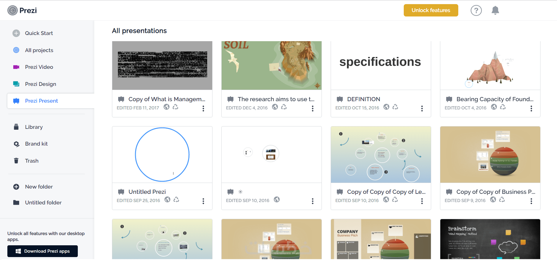Open more options on Bearing Capacity card

point(531,109)
